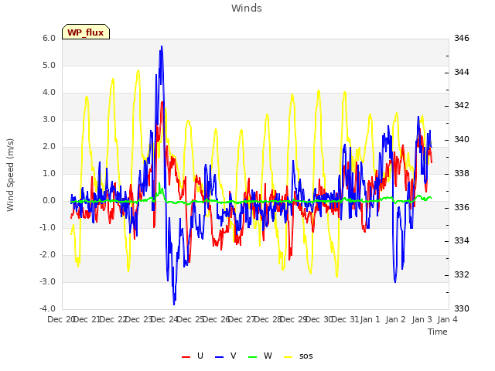Click the -4.0 left axis tick label
Screen dimensions: 495x371
[x=47, y=308]
